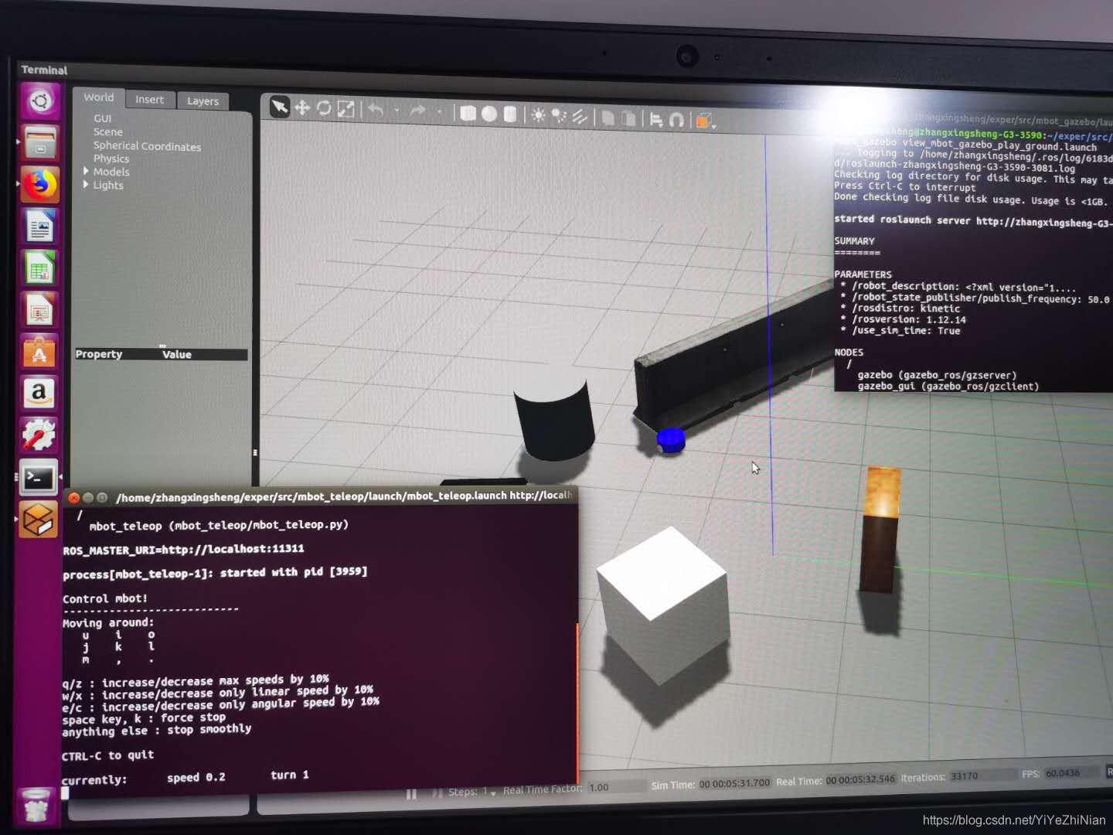Switch to the Layers tab
The image size is (1113, 835).
point(203,101)
